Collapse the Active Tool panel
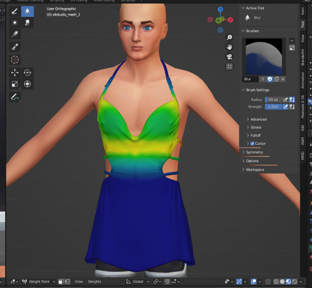312x288 pixels. (x=243, y=8)
